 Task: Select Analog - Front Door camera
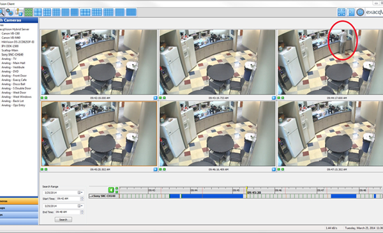[14, 76]
